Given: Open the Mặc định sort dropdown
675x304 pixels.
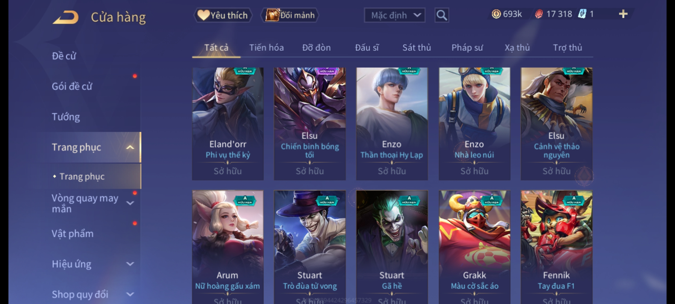Looking at the screenshot, I should [394, 15].
